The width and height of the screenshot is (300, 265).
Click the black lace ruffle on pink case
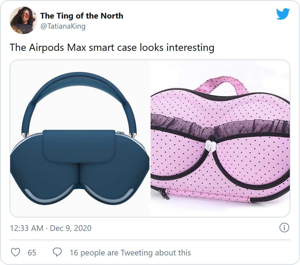(x=220, y=126)
